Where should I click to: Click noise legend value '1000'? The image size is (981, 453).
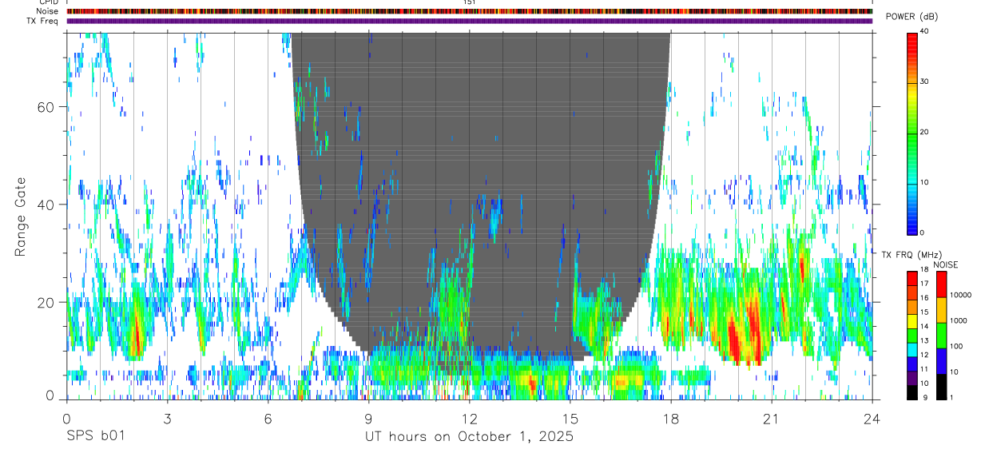tap(959, 320)
